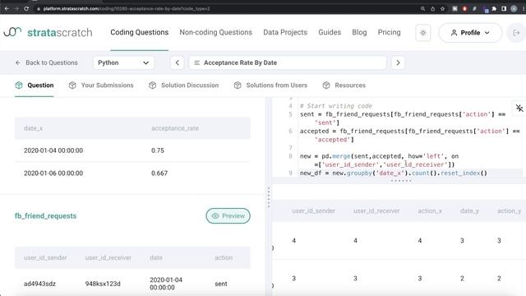This screenshot has width=526, height=296.
Task: Click the Question tab cube icon
Action: 19,86
